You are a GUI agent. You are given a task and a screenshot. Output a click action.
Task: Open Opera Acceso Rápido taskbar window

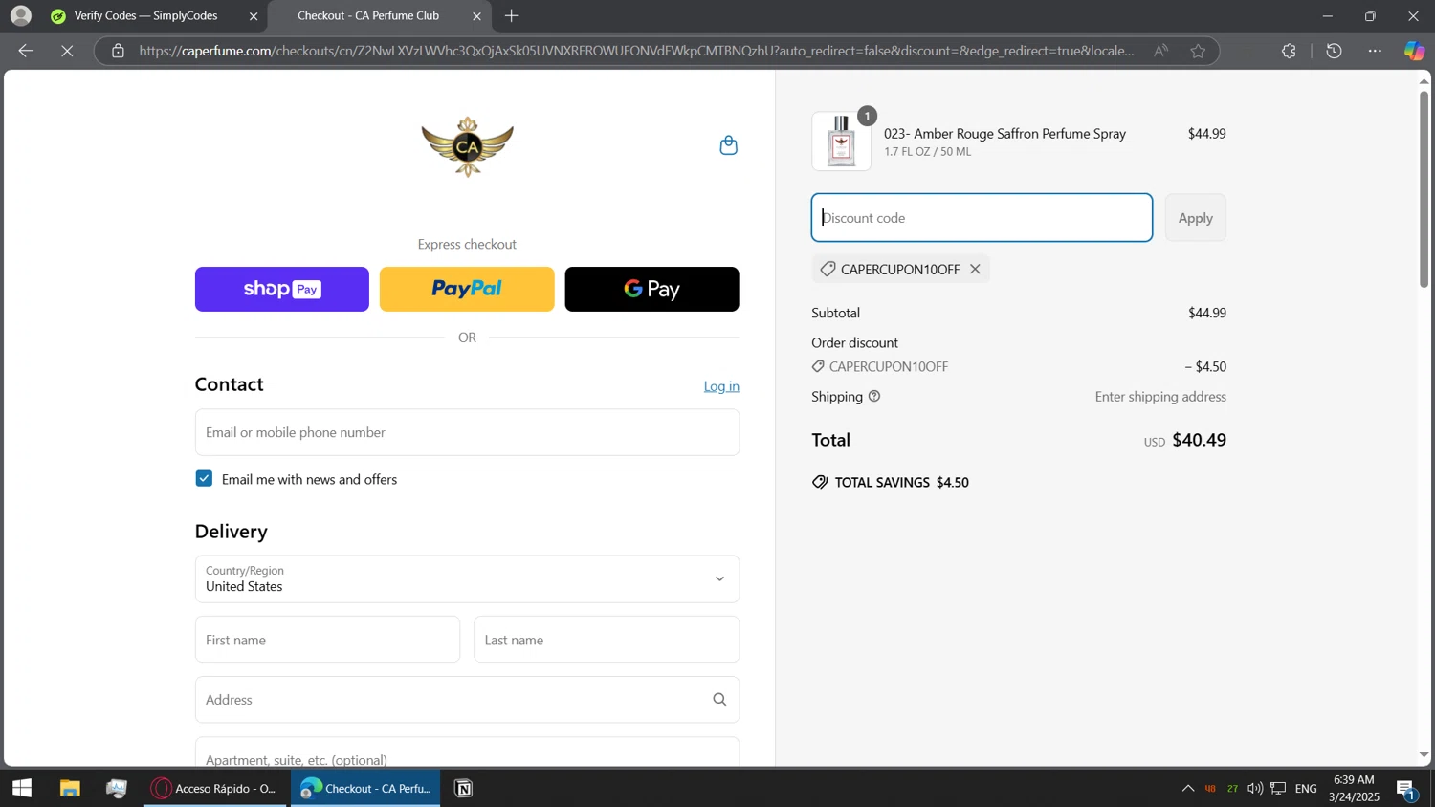pos(215,788)
